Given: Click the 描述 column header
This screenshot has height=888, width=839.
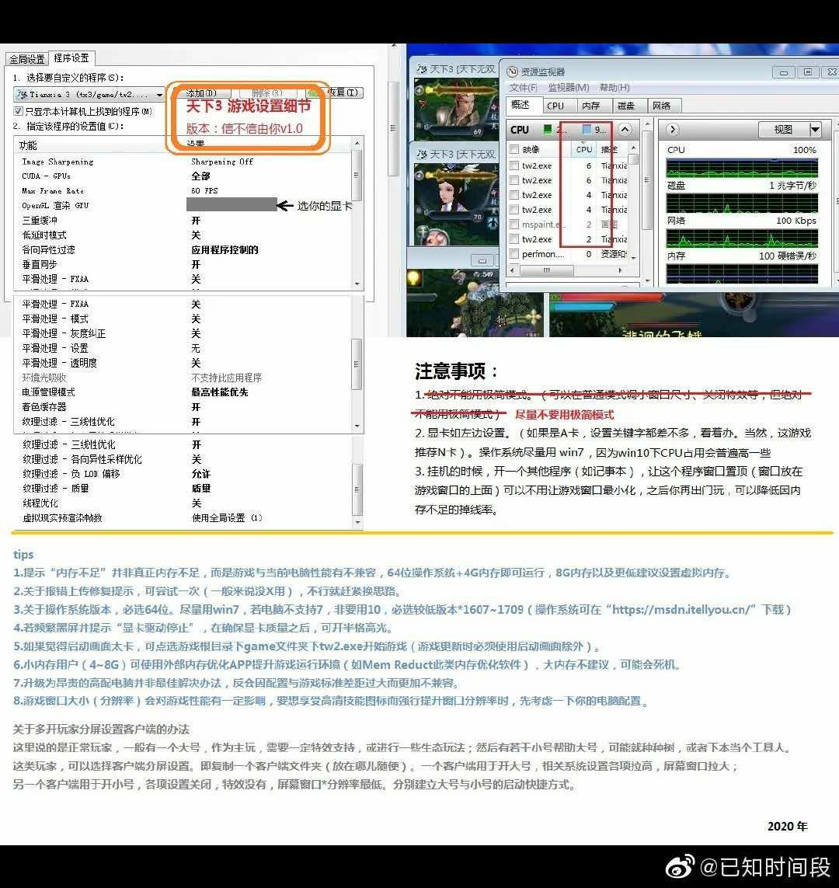Looking at the screenshot, I should pos(610,149).
